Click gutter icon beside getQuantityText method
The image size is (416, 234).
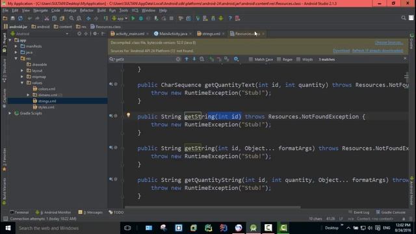(x=111, y=84)
